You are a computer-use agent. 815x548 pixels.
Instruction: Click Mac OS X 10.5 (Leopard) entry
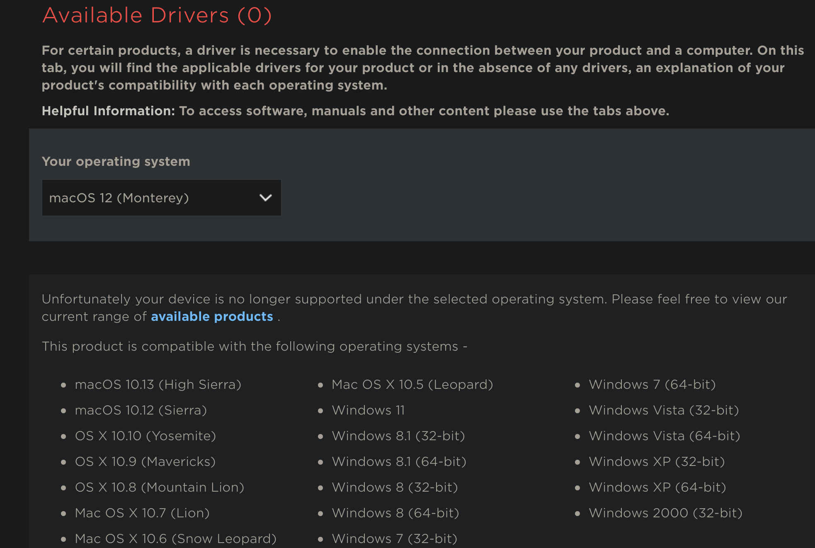click(412, 385)
